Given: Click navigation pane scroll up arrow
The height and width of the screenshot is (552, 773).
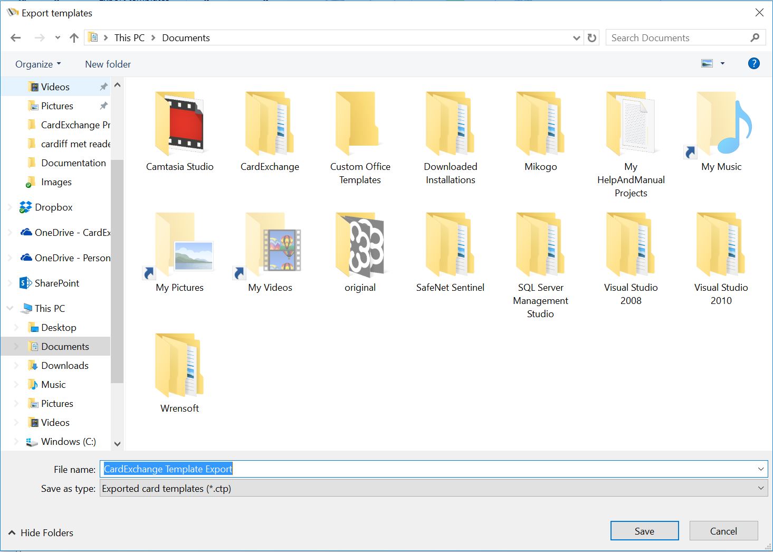Looking at the screenshot, I should (x=117, y=84).
